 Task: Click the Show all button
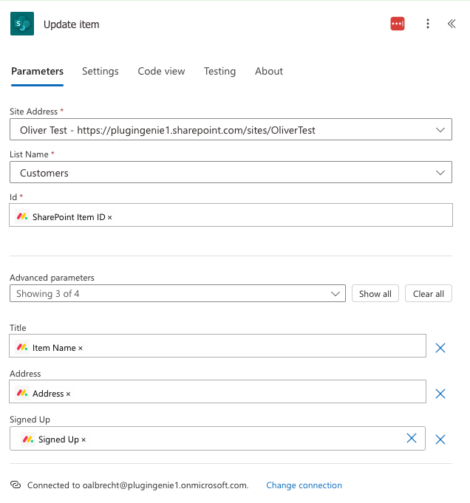[375, 293]
